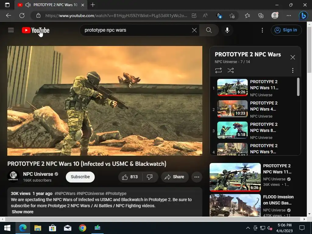Sign in to YouTube
This screenshot has height=234, width=312.
[x=286, y=30]
